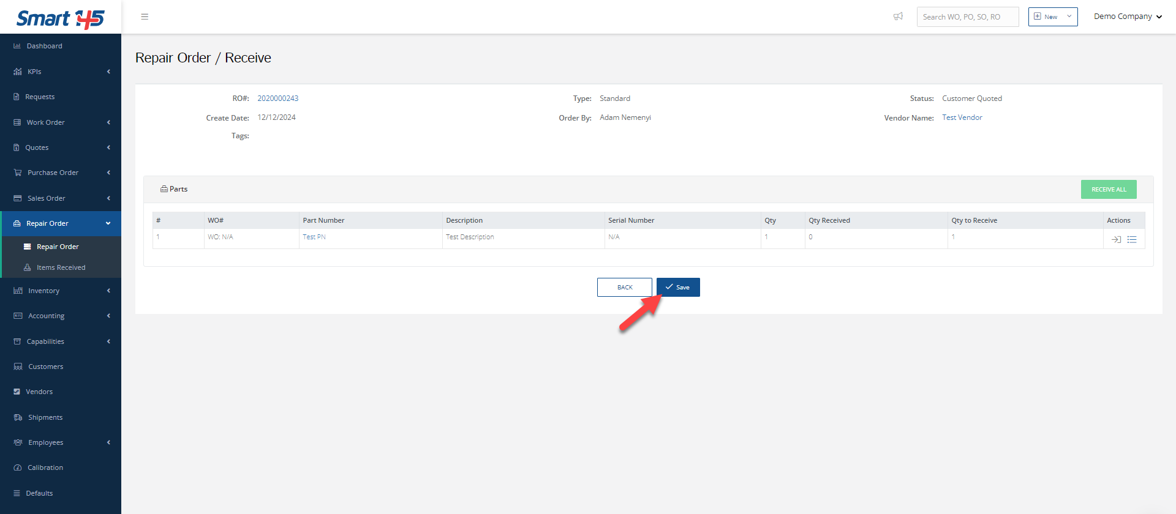Open the Calibration sidebar item

click(45, 467)
